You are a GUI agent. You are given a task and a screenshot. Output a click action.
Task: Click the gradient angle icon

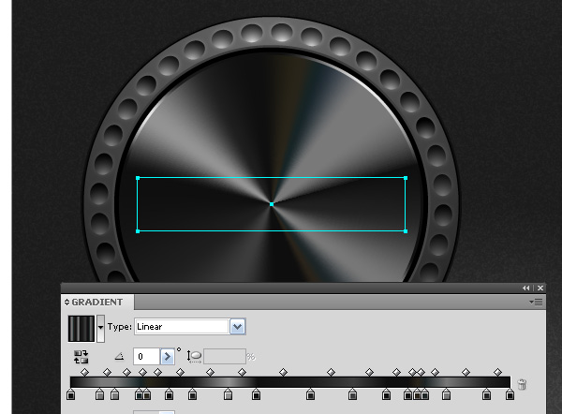[119, 356]
